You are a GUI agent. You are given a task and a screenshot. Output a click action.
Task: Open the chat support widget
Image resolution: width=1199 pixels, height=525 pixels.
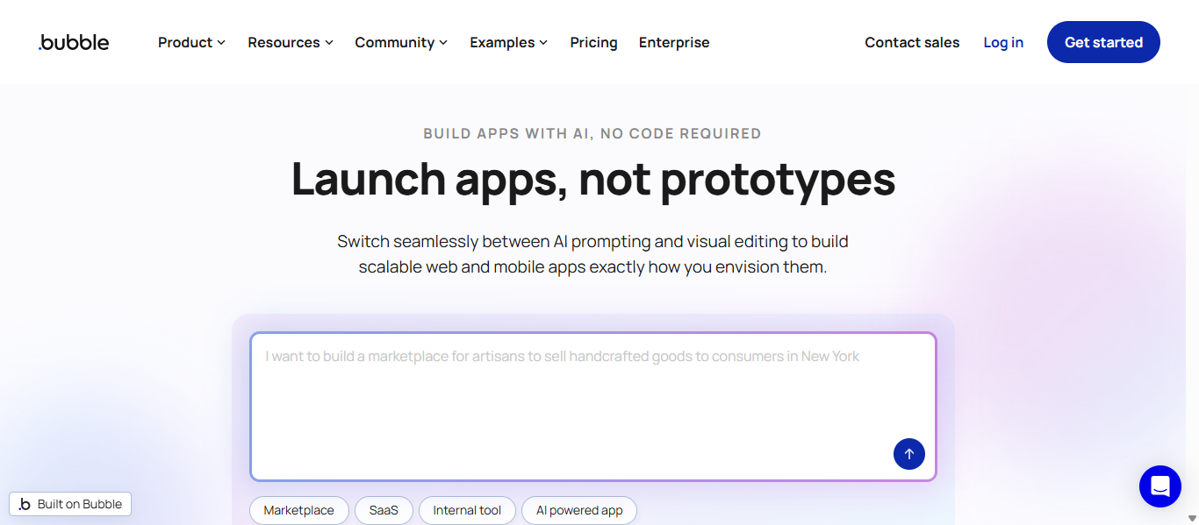pyautogui.click(x=1160, y=486)
